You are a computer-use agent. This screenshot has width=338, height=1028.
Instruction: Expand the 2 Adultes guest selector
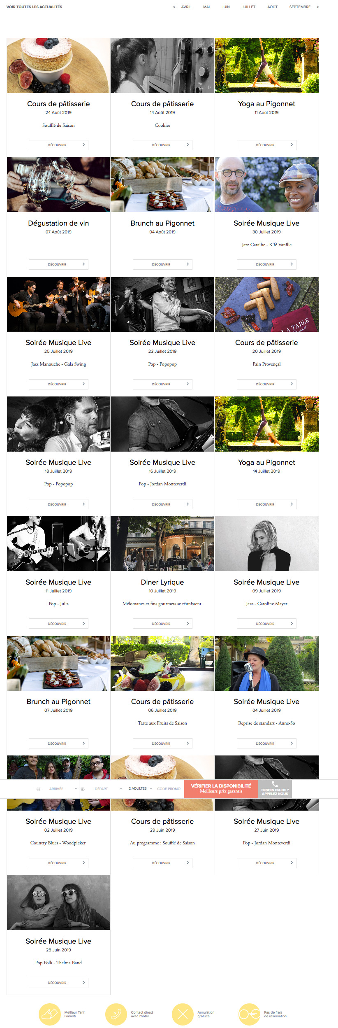(x=139, y=789)
